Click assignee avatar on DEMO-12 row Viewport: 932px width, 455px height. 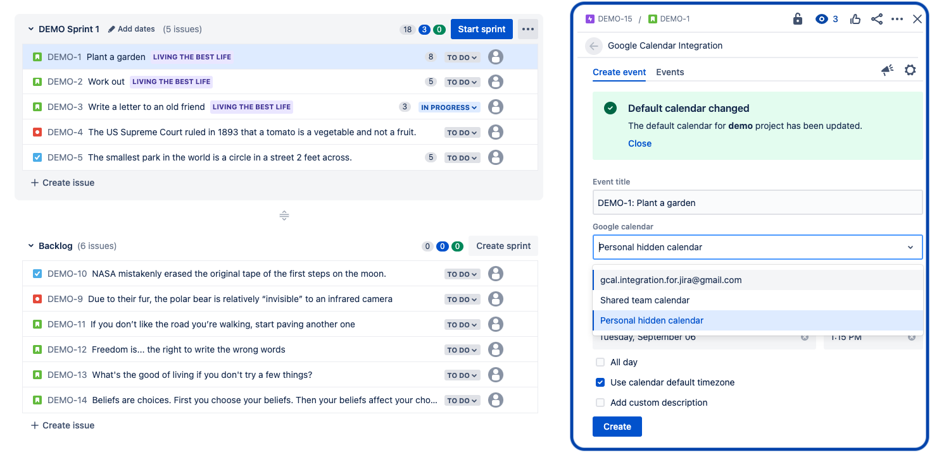[496, 350]
